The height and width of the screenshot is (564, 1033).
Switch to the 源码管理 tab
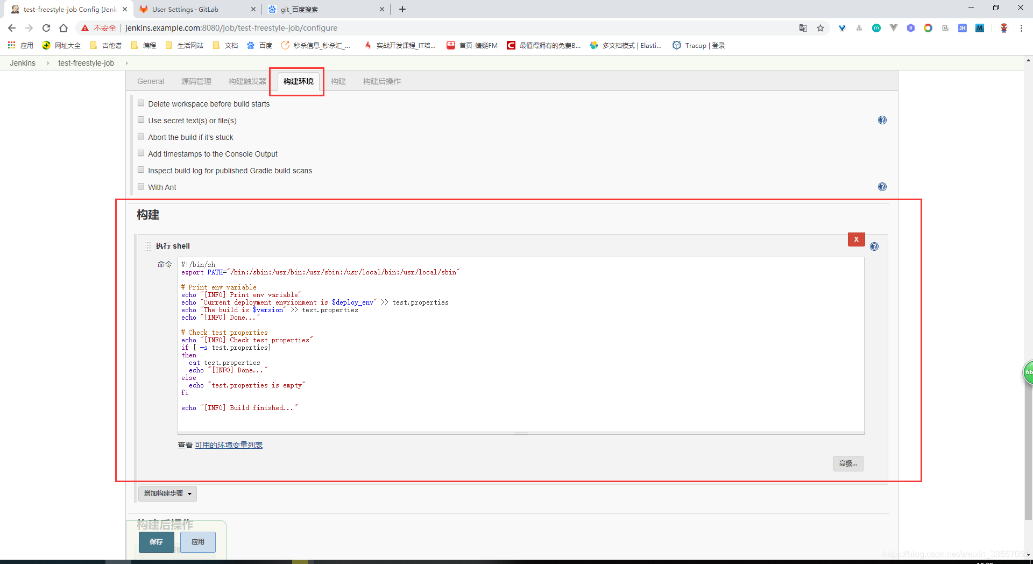pyautogui.click(x=196, y=81)
